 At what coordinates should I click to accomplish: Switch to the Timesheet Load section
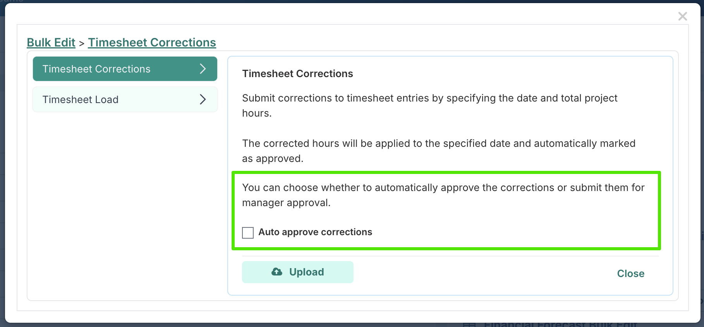125,99
